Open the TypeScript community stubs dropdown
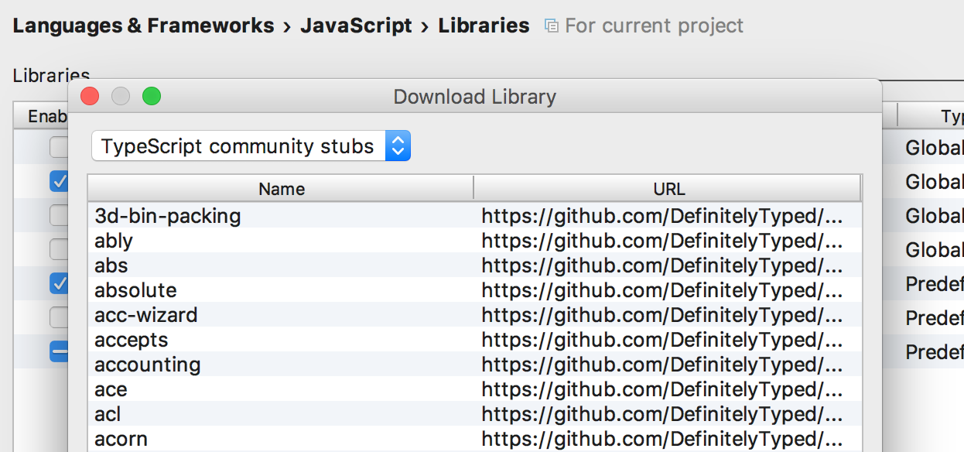The width and height of the screenshot is (964, 452). 251,146
